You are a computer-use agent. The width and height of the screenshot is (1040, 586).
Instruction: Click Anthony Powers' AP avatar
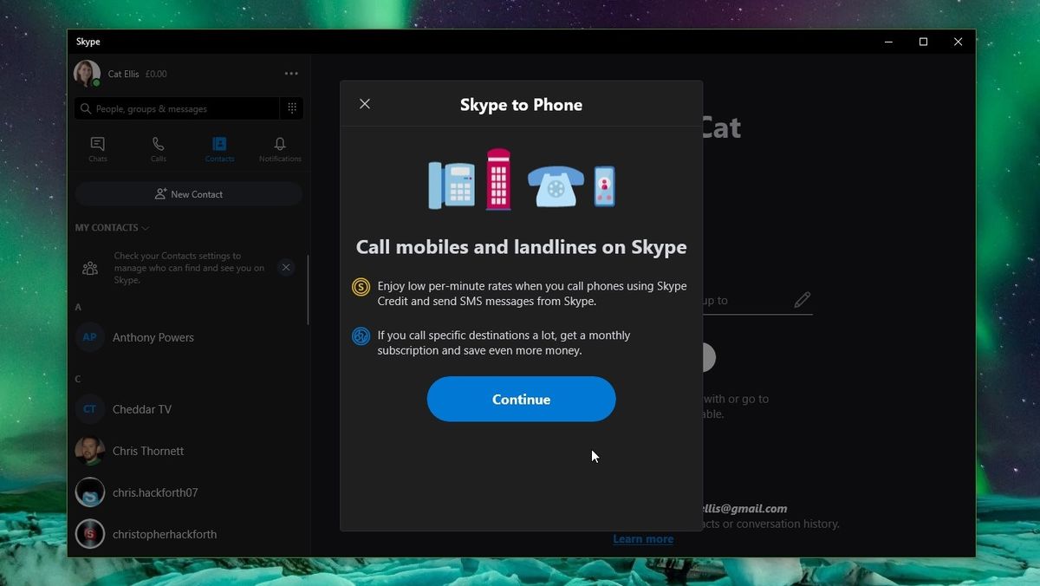click(90, 336)
